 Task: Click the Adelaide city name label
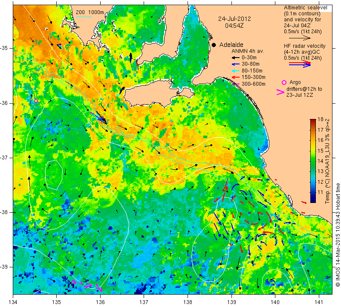pos(231,45)
